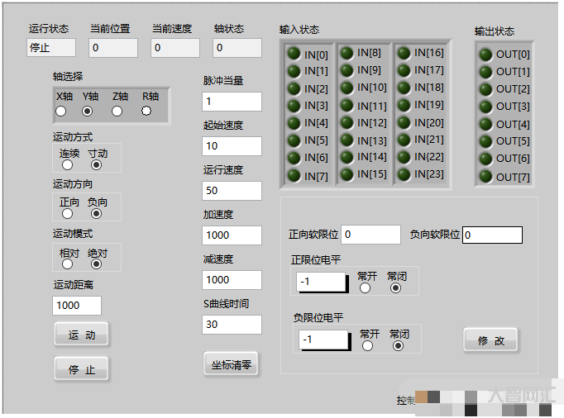This screenshot has width=564, height=418.
Task: Select 正向 motion direction
Action: pyautogui.click(x=68, y=214)
